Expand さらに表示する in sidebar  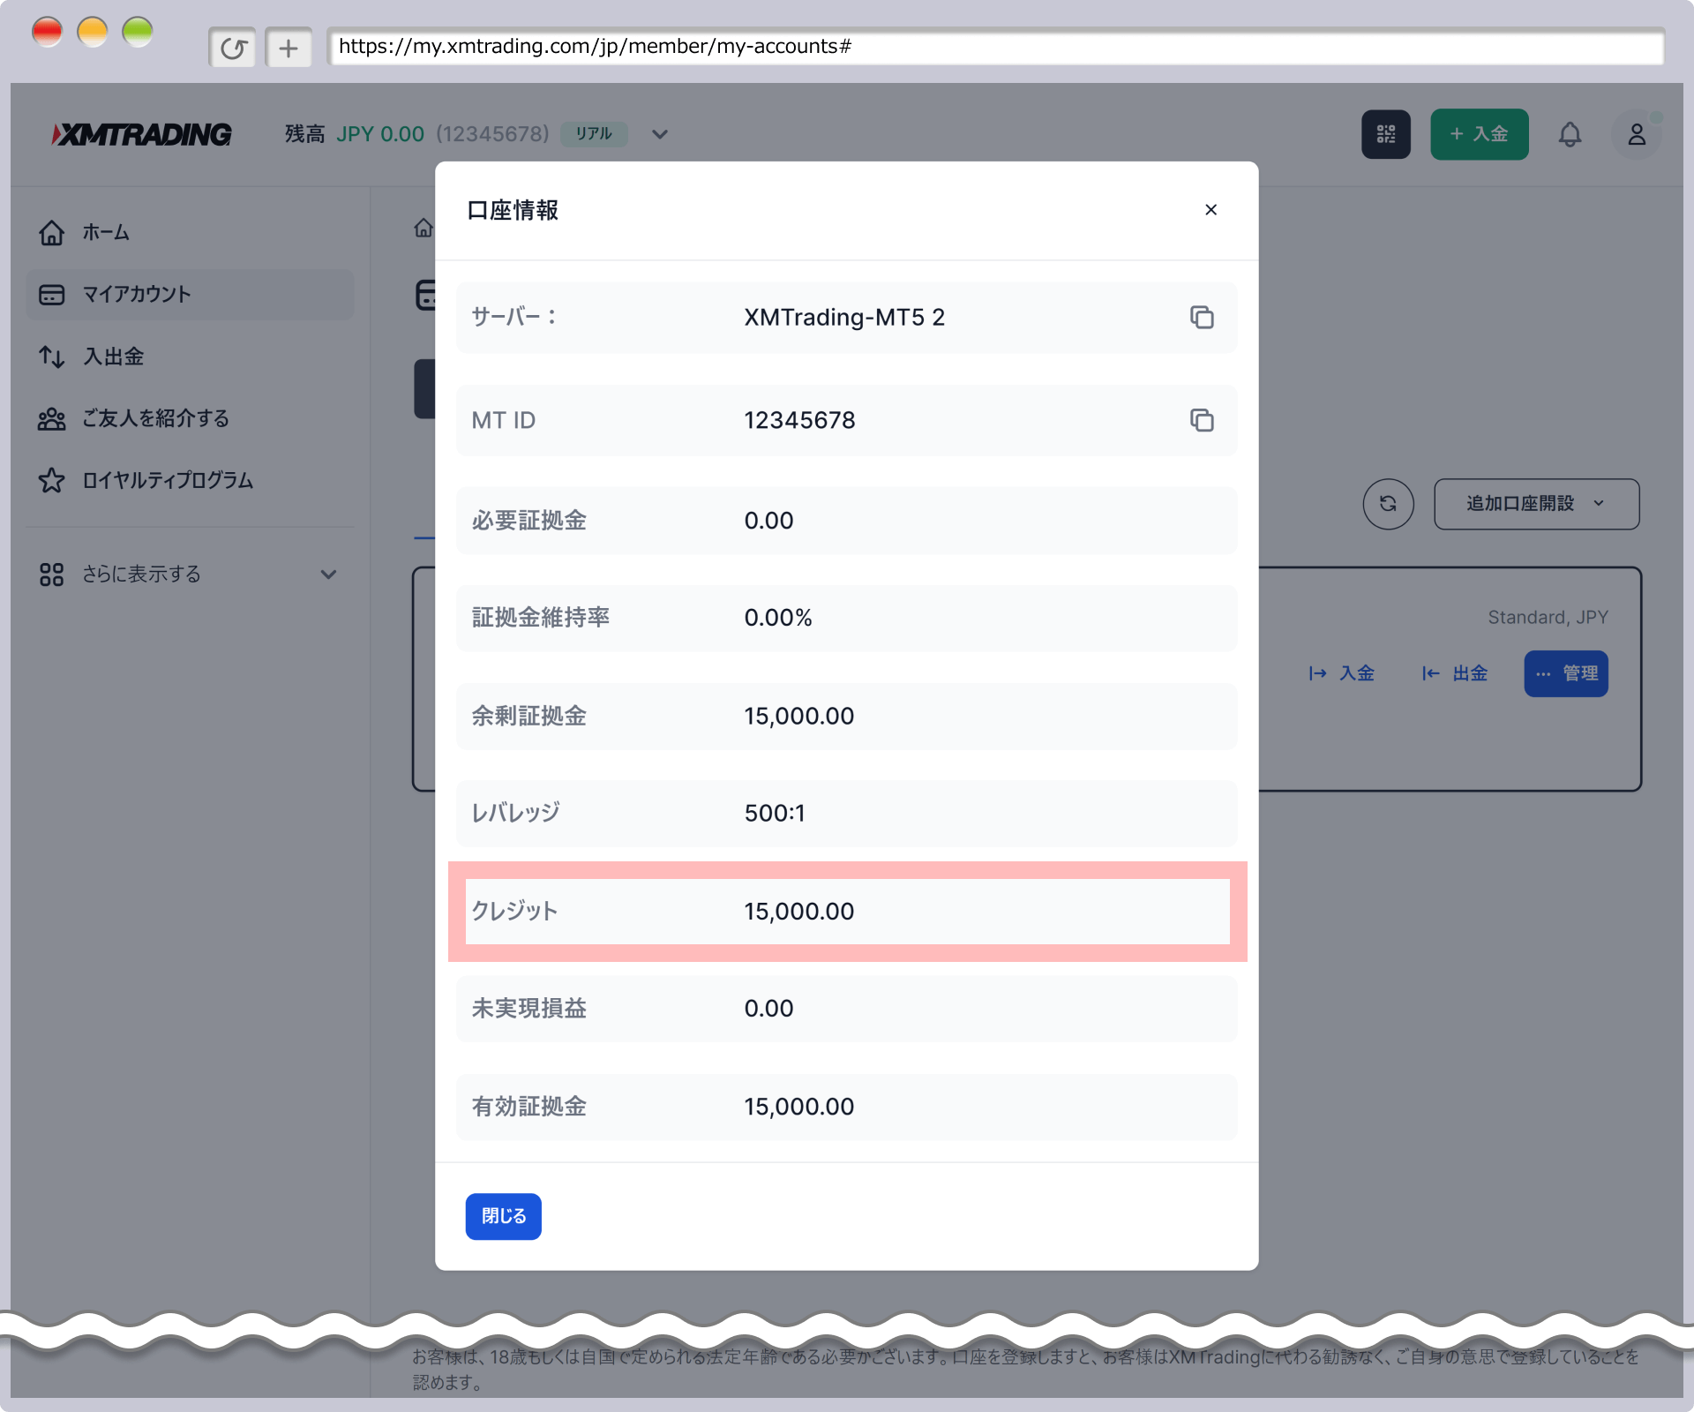tap(190, 575)
